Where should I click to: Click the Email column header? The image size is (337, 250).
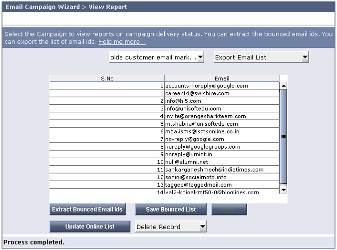coord(222,78)
